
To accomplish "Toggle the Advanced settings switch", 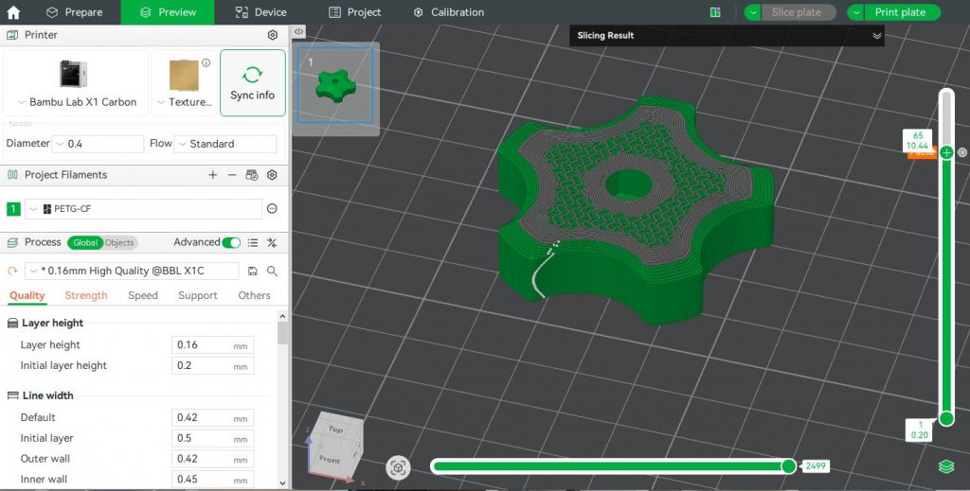I will (x=231, y=243).
